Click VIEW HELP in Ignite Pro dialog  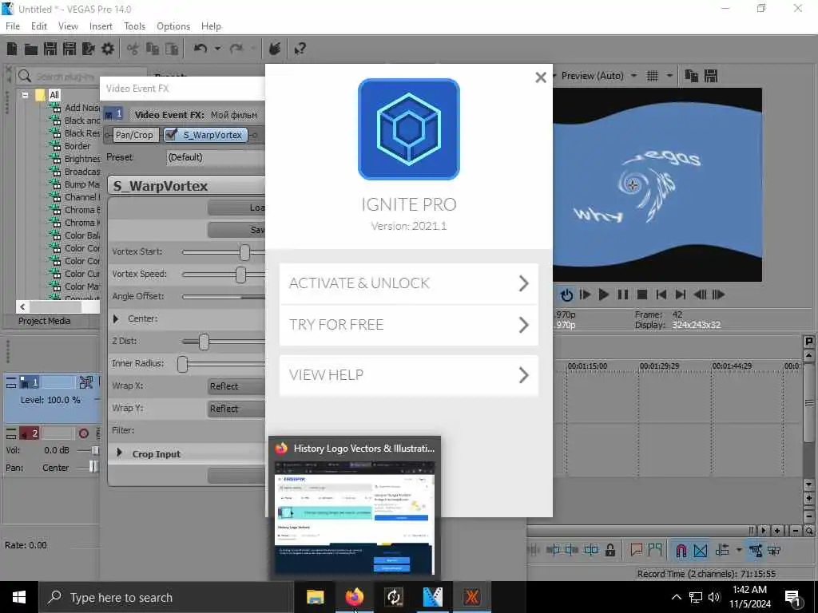(408, 375)
